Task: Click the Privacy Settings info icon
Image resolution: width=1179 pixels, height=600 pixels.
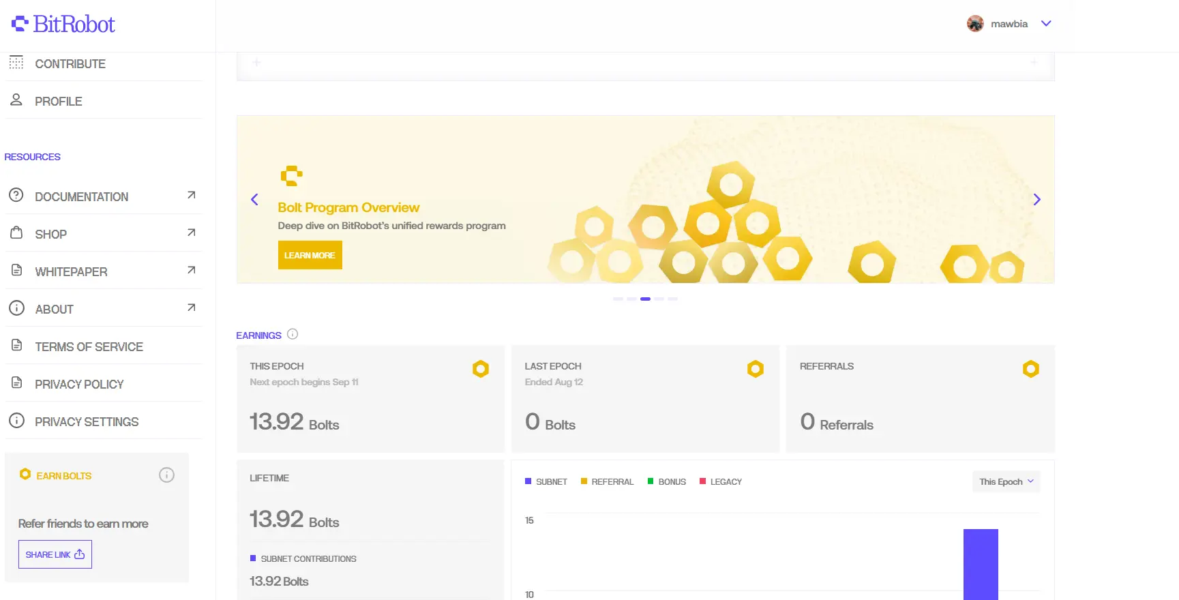Action: coord(16,421)
